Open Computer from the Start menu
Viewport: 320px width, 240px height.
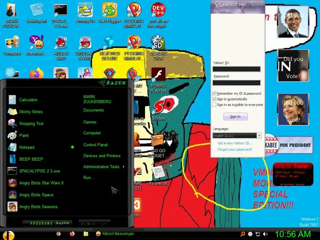click(92, 133)
